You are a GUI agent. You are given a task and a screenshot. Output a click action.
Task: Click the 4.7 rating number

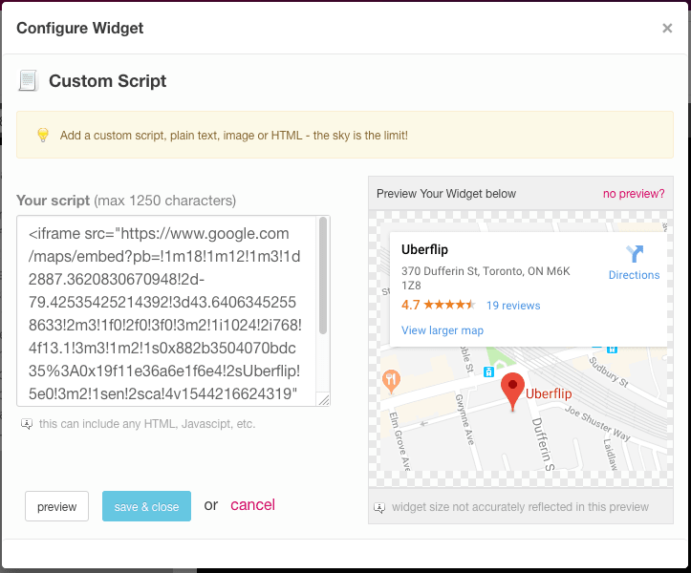tap(410, 305)
